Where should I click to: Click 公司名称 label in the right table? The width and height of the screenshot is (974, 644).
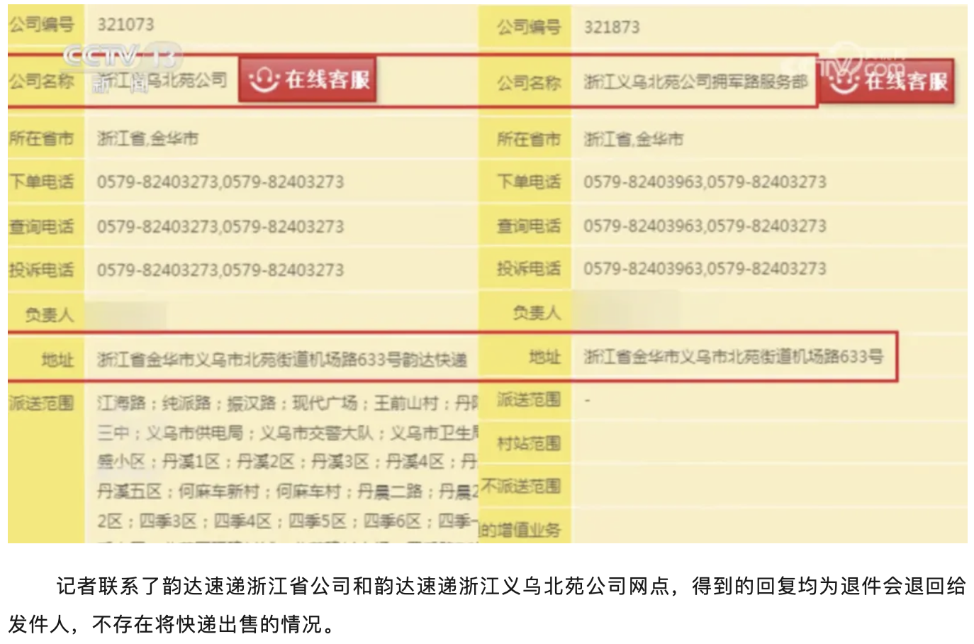point(529,82)
